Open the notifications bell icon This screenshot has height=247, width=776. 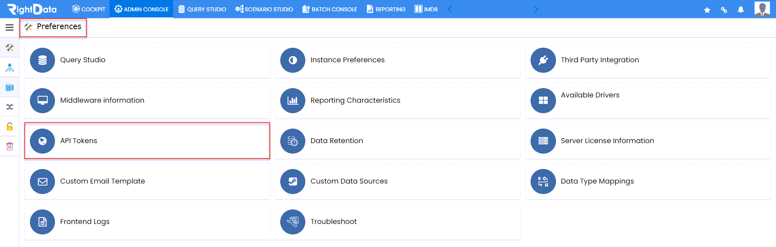click(x=740, y=9)
